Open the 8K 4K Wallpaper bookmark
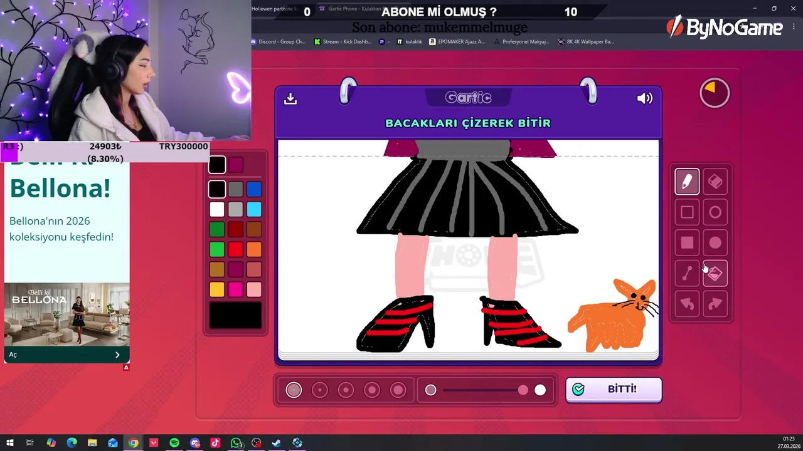Viewport: 803px width, 451px height. click(x=585, y=42)
